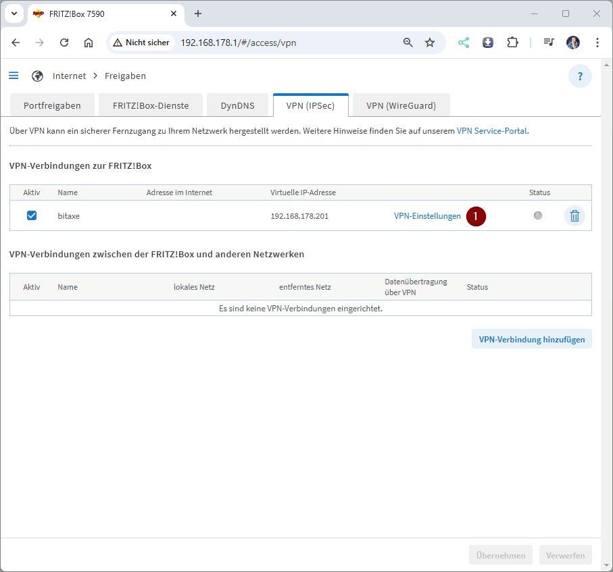This screenshot has height=572, width=613.
Task: Click VPN-Verbindung hinzufügen button
Action: pyautogui.click(x=531, y=339)
